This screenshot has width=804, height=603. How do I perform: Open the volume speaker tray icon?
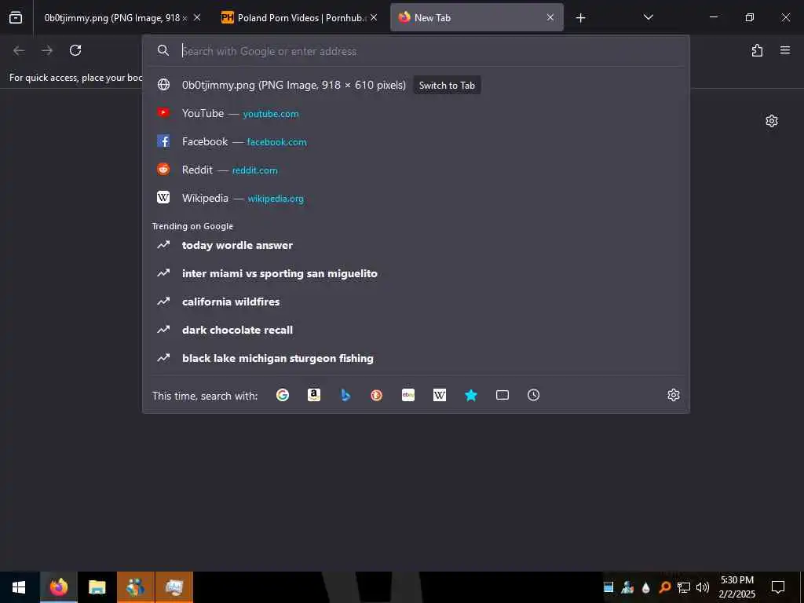(x=703, y=587)
